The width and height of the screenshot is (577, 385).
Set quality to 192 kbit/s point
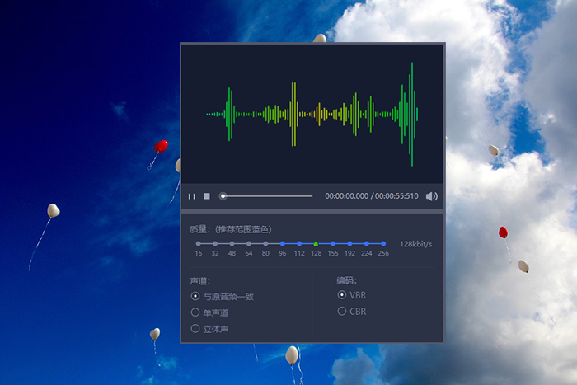349,244
